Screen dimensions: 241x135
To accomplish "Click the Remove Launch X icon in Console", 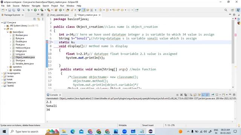I will coord(182,95).
